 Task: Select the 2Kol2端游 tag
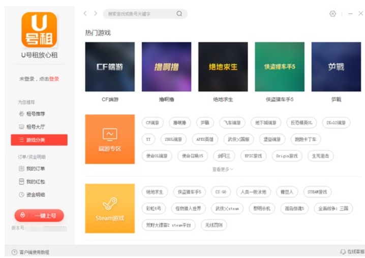tap(336, 122)
